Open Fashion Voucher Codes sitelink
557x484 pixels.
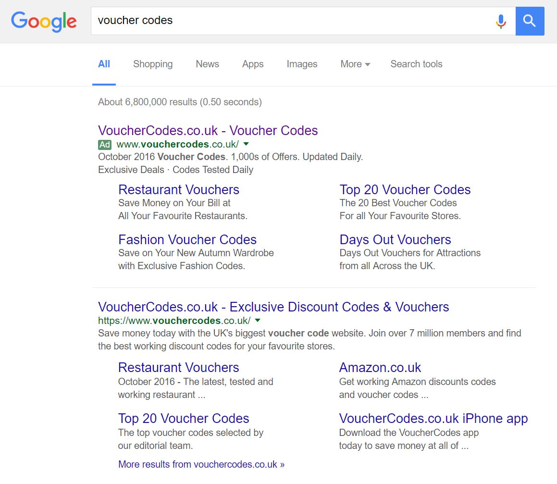[x=187, y=240]
